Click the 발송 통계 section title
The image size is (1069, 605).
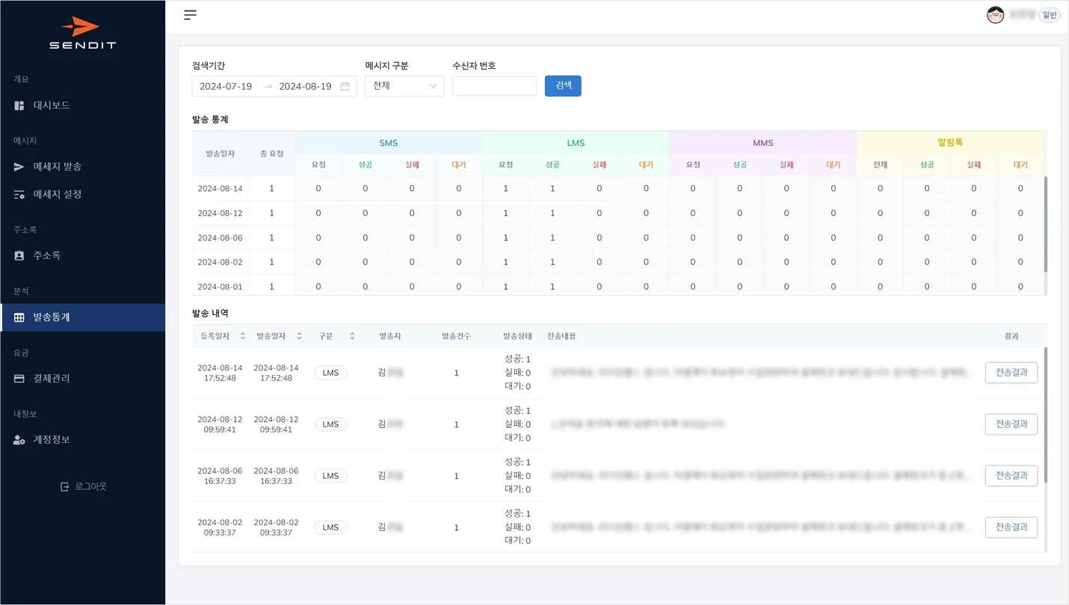click(x=210, y=120)
